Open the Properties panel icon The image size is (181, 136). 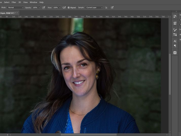[175, 23]
